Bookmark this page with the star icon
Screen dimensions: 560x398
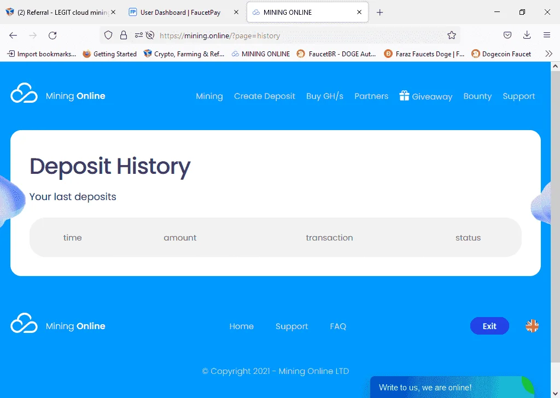451,35
